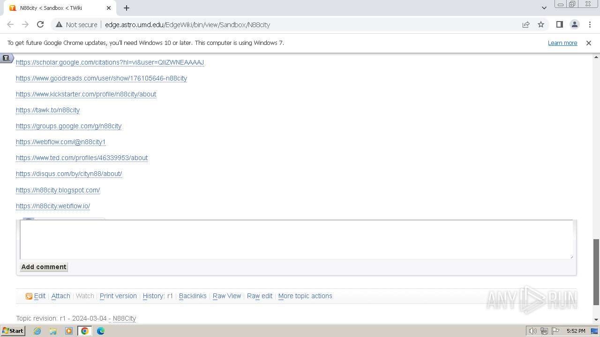The image size is (600, 337).
Task: Switch to Chrome in the taskbar
Action: (x=85, y=331)
